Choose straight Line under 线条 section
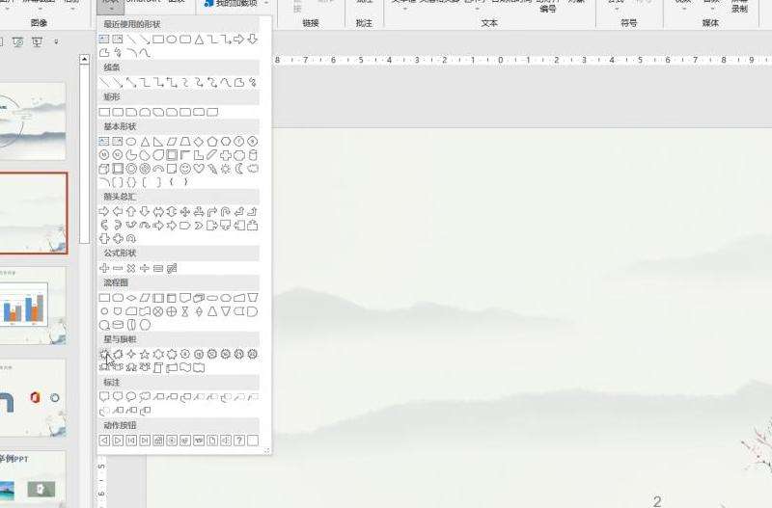The height and width of the screenshot is (508, 772). pos(104,82)
